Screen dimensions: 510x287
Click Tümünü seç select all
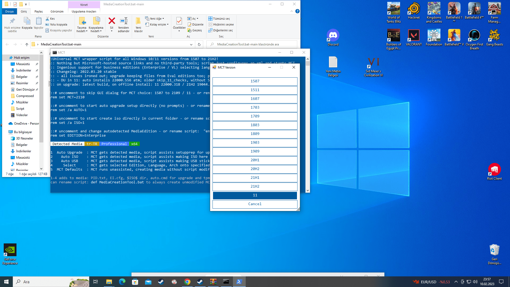coord(219,19)
